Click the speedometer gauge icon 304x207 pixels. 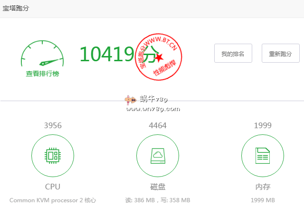click(x=42, y=54)
